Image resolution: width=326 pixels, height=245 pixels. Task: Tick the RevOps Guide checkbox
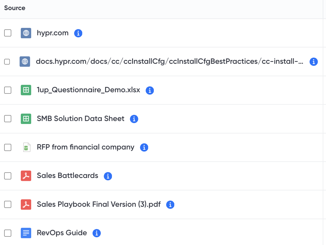[8, 233]
